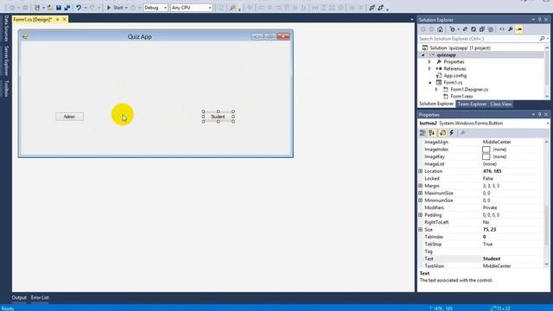Click the Save icon in the toolbar
The width and height of the screenshot is (553, 311).
(59, 8)
